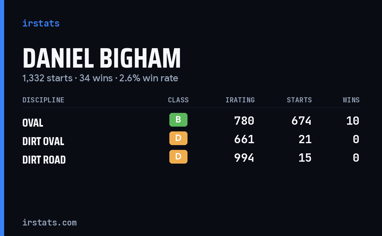Image resolution: width=382 pixels, height=236 pixels.
Task: Select the Oval discipline row
Action: point(191,121)
